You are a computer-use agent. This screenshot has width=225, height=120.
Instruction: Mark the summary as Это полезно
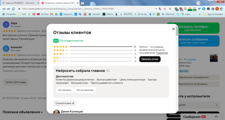click(x=64, y=90)
